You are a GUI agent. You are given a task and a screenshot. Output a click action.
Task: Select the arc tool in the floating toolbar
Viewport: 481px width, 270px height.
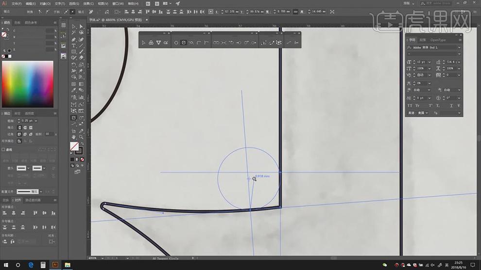199,43
